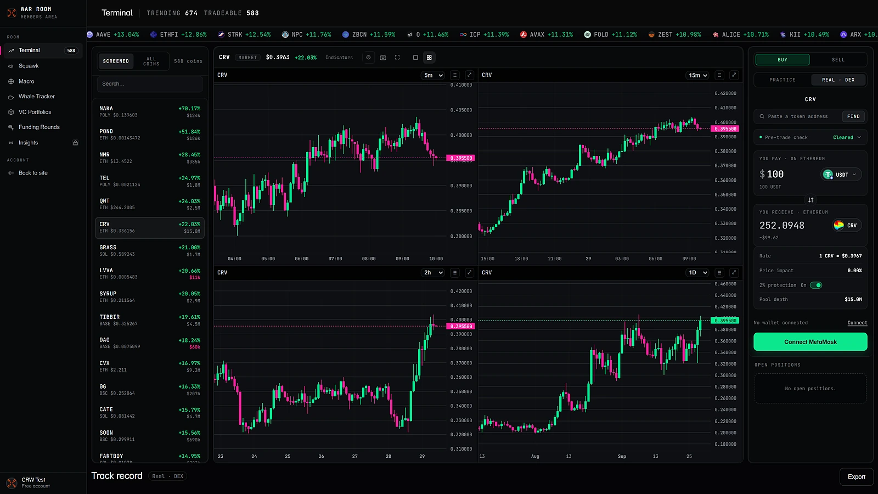Open USDT pay token dropdown
The width and height of the screenshot is (878, 494).
click(841, 175)
